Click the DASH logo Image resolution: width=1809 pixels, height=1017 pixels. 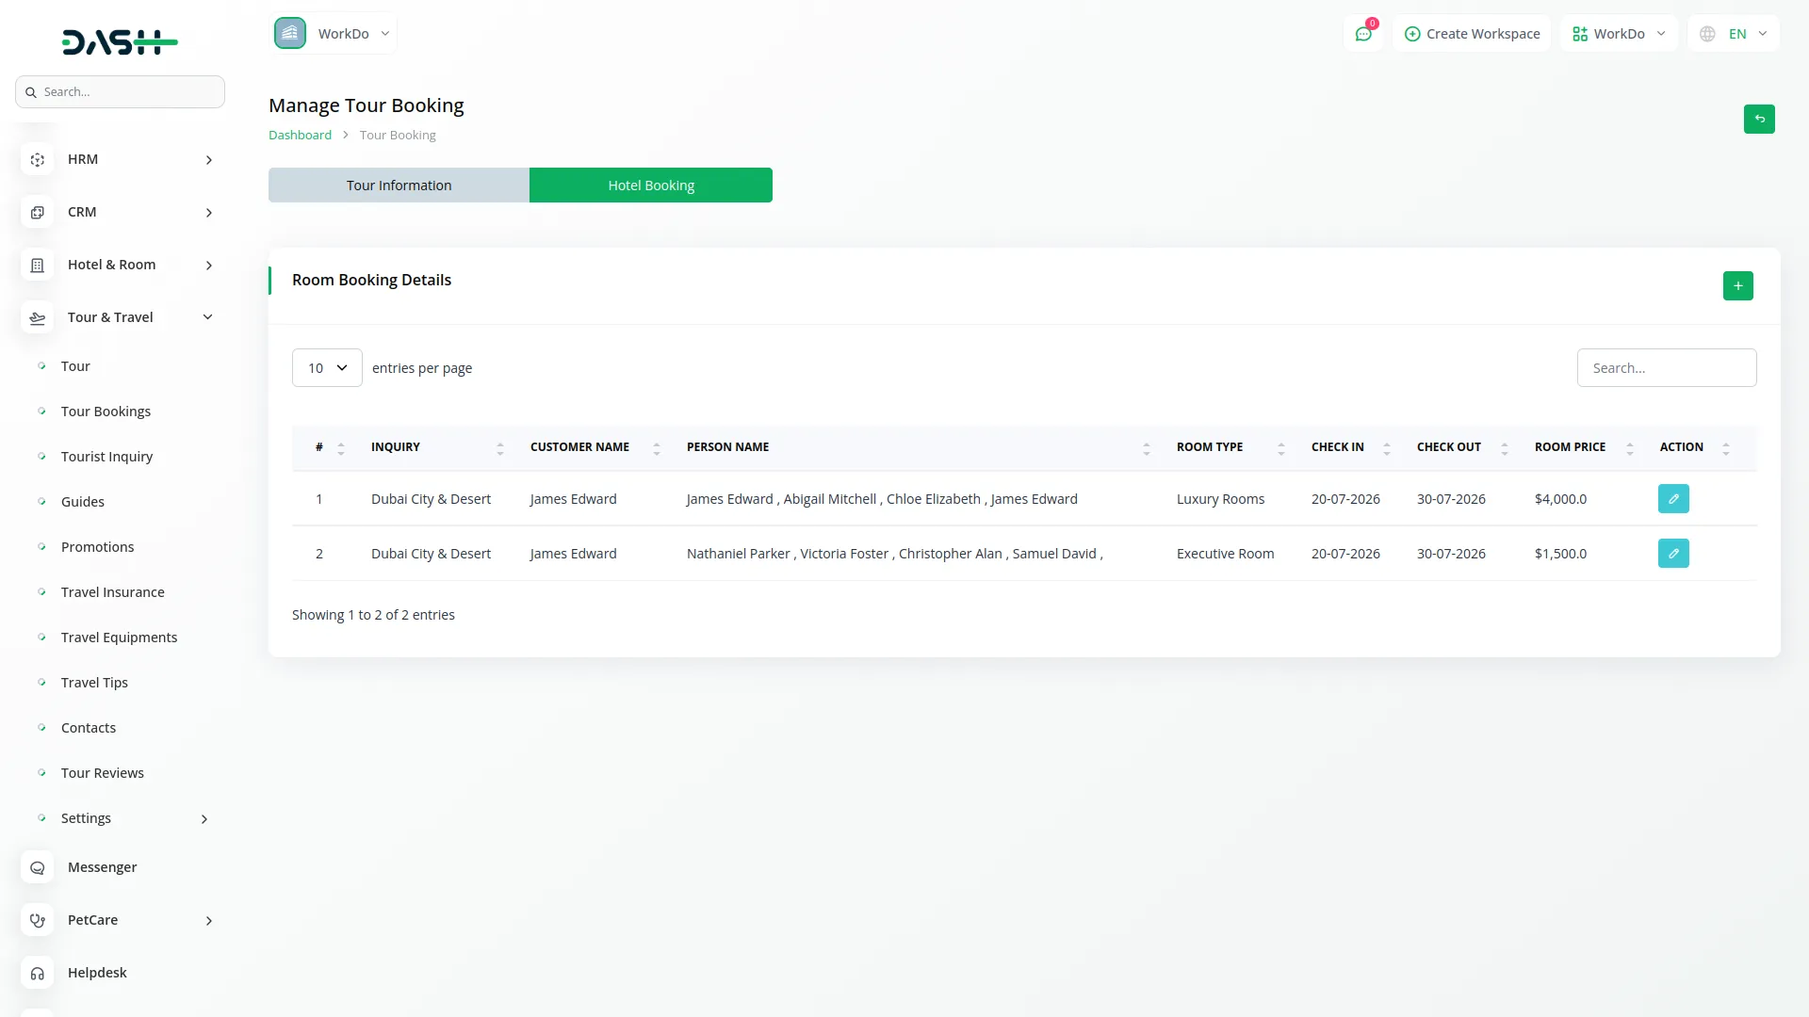tap(120, 41)
